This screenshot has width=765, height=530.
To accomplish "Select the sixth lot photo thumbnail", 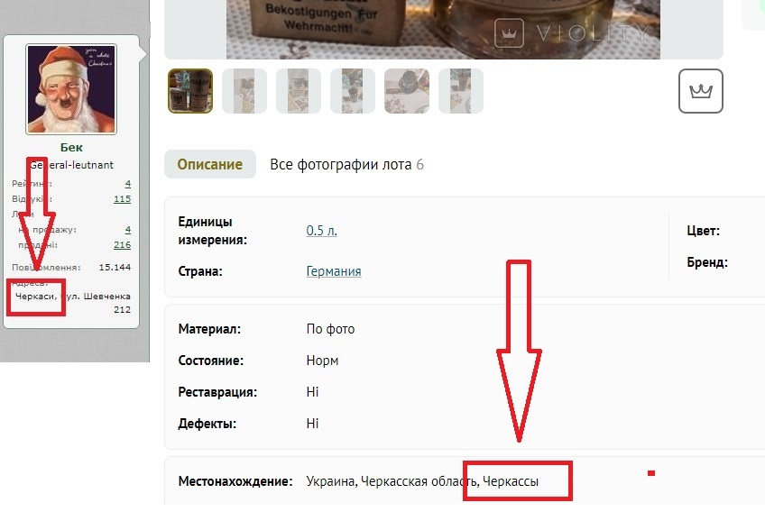I will (x=461, y=91).
